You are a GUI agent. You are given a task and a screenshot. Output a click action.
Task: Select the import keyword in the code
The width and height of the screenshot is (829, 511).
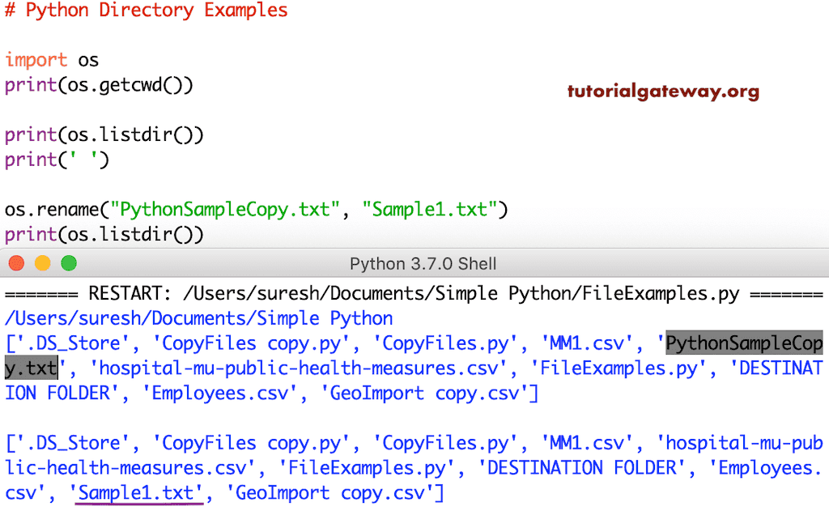(36, 59)
